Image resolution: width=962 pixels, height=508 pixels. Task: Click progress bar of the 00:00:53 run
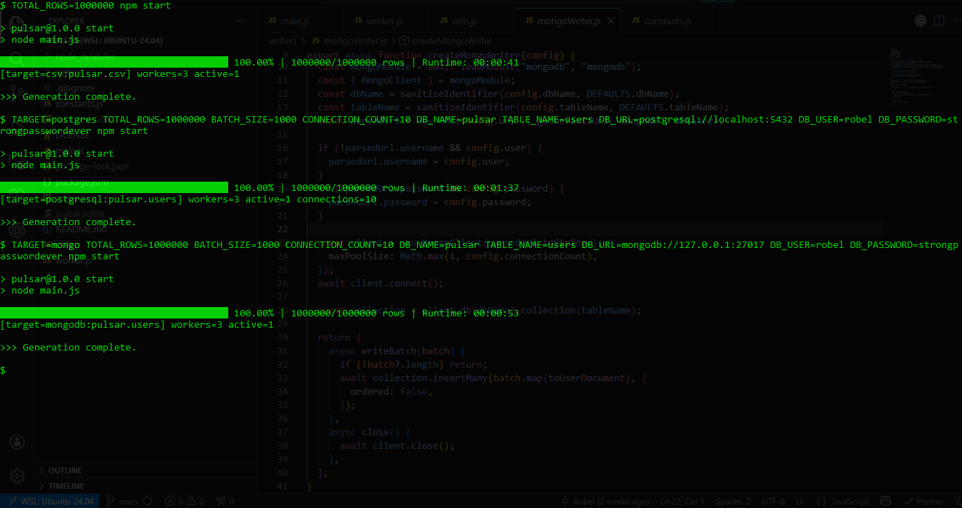coord(114,313)
